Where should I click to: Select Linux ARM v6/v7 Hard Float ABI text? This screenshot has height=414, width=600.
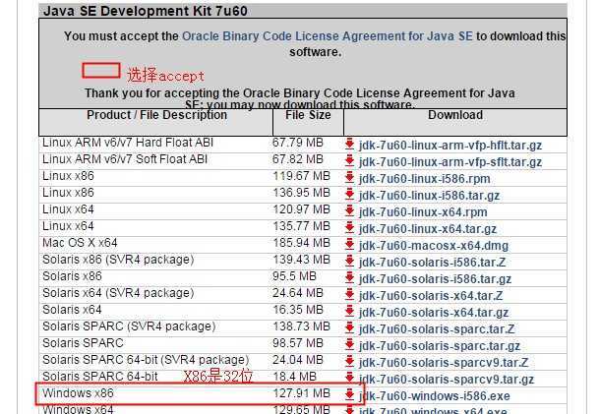128,143
